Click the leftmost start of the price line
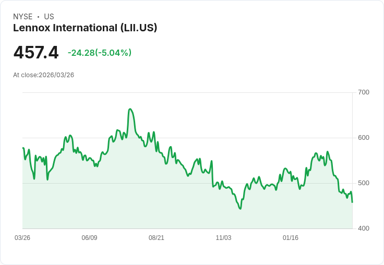This screenshot has height=265, width=384. (23, 148)
